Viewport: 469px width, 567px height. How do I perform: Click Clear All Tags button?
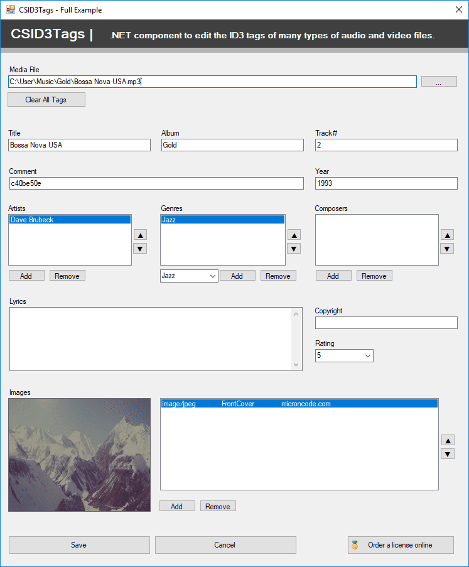pyautogui.click(x=46, y=100)
